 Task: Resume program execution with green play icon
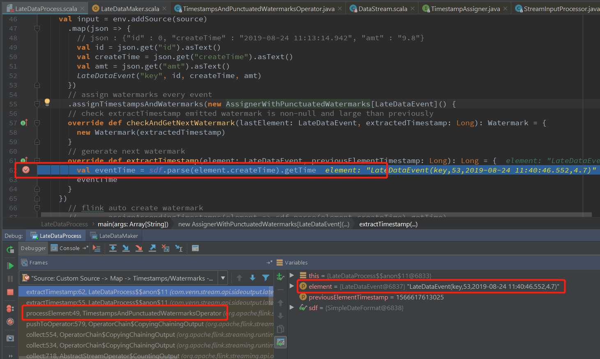(x=10, y=266)
